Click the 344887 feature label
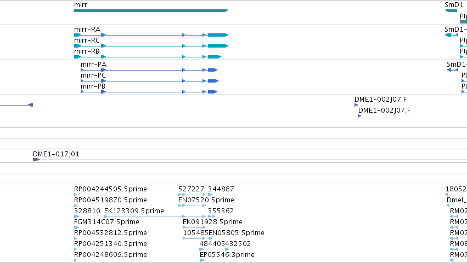The image size is (467, 263). pos(221,189)
